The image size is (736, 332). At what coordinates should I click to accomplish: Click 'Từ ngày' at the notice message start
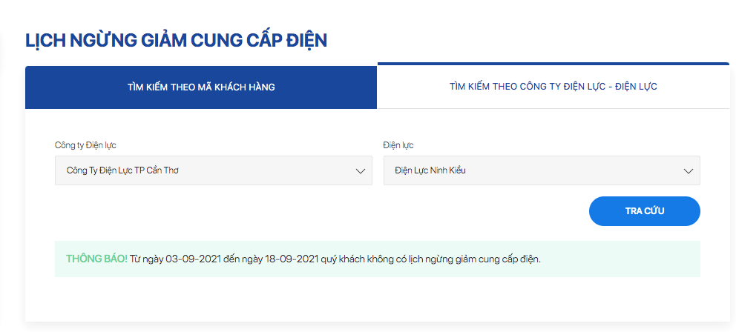click(146, 259)
